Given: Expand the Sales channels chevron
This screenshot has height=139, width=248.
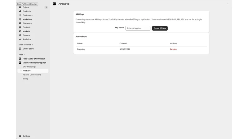Looking at the screenshot, I should (x=32, y=45).
